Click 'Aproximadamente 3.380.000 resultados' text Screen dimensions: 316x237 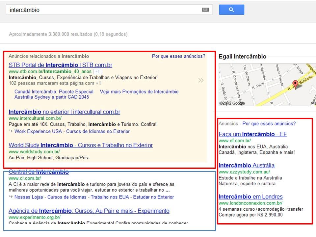click(51, 34)
